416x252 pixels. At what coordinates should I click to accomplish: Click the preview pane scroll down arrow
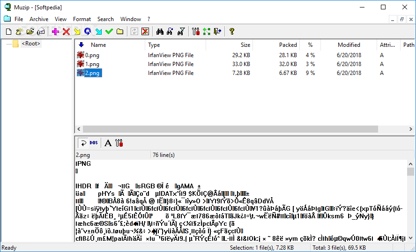tap(410, 238)
